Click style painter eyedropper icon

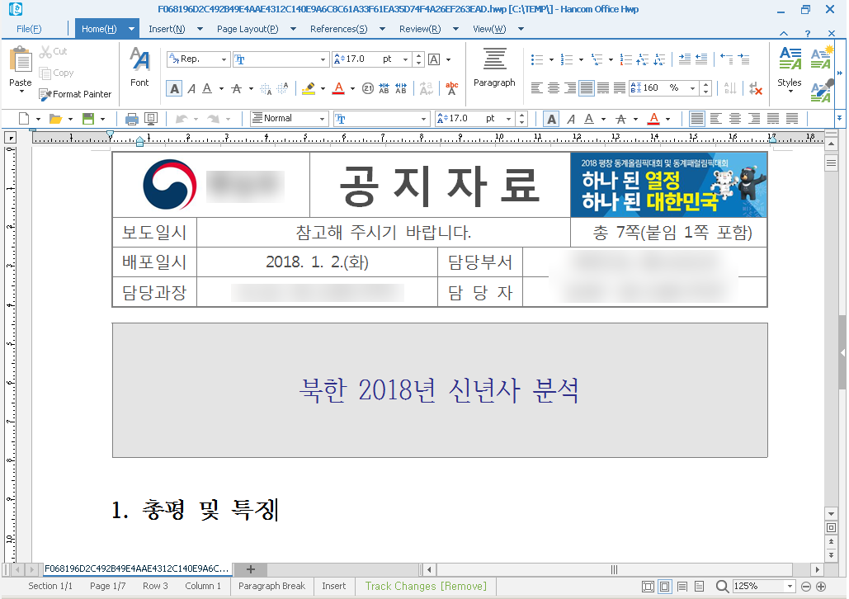(822, 91)
